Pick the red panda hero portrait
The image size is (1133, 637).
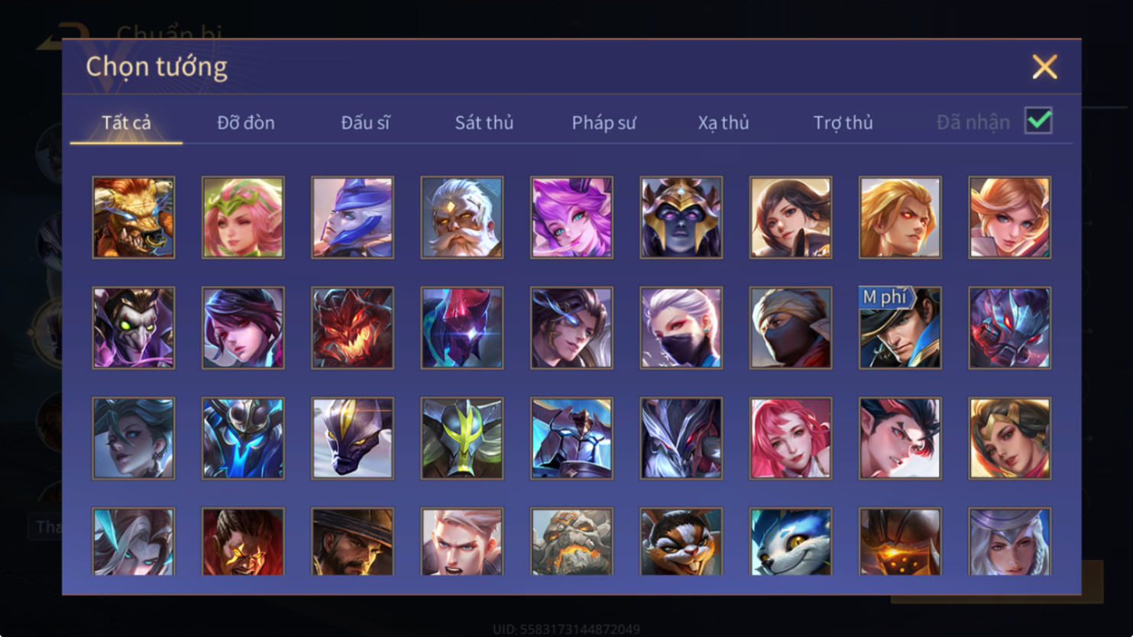point(681,541)
